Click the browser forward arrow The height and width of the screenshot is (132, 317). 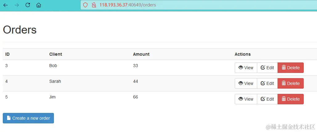(x=17, y=5)
